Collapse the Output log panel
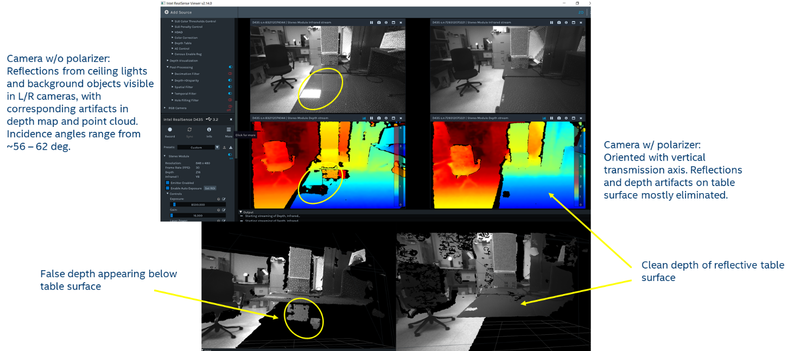Screen dimensions: 794x351 pyautogui.click(x=241, y=212)
